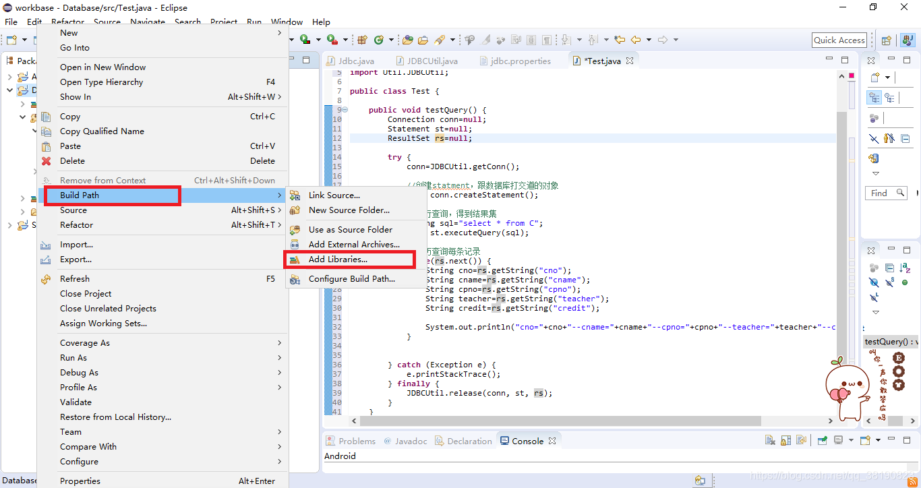This screenshot has width=921, height=488.
Task: Click Refresh in the context menu
Action: (x=163, y=279)
